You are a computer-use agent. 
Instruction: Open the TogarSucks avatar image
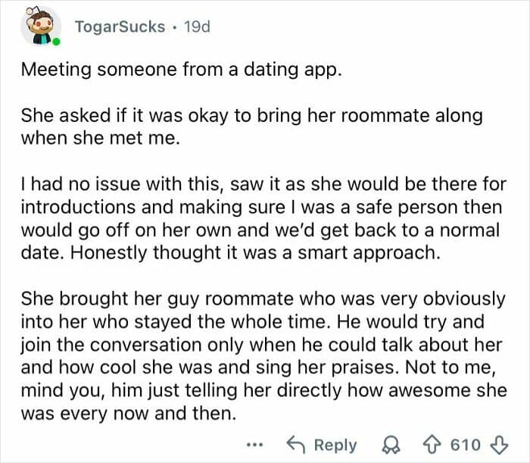(40, 27)
